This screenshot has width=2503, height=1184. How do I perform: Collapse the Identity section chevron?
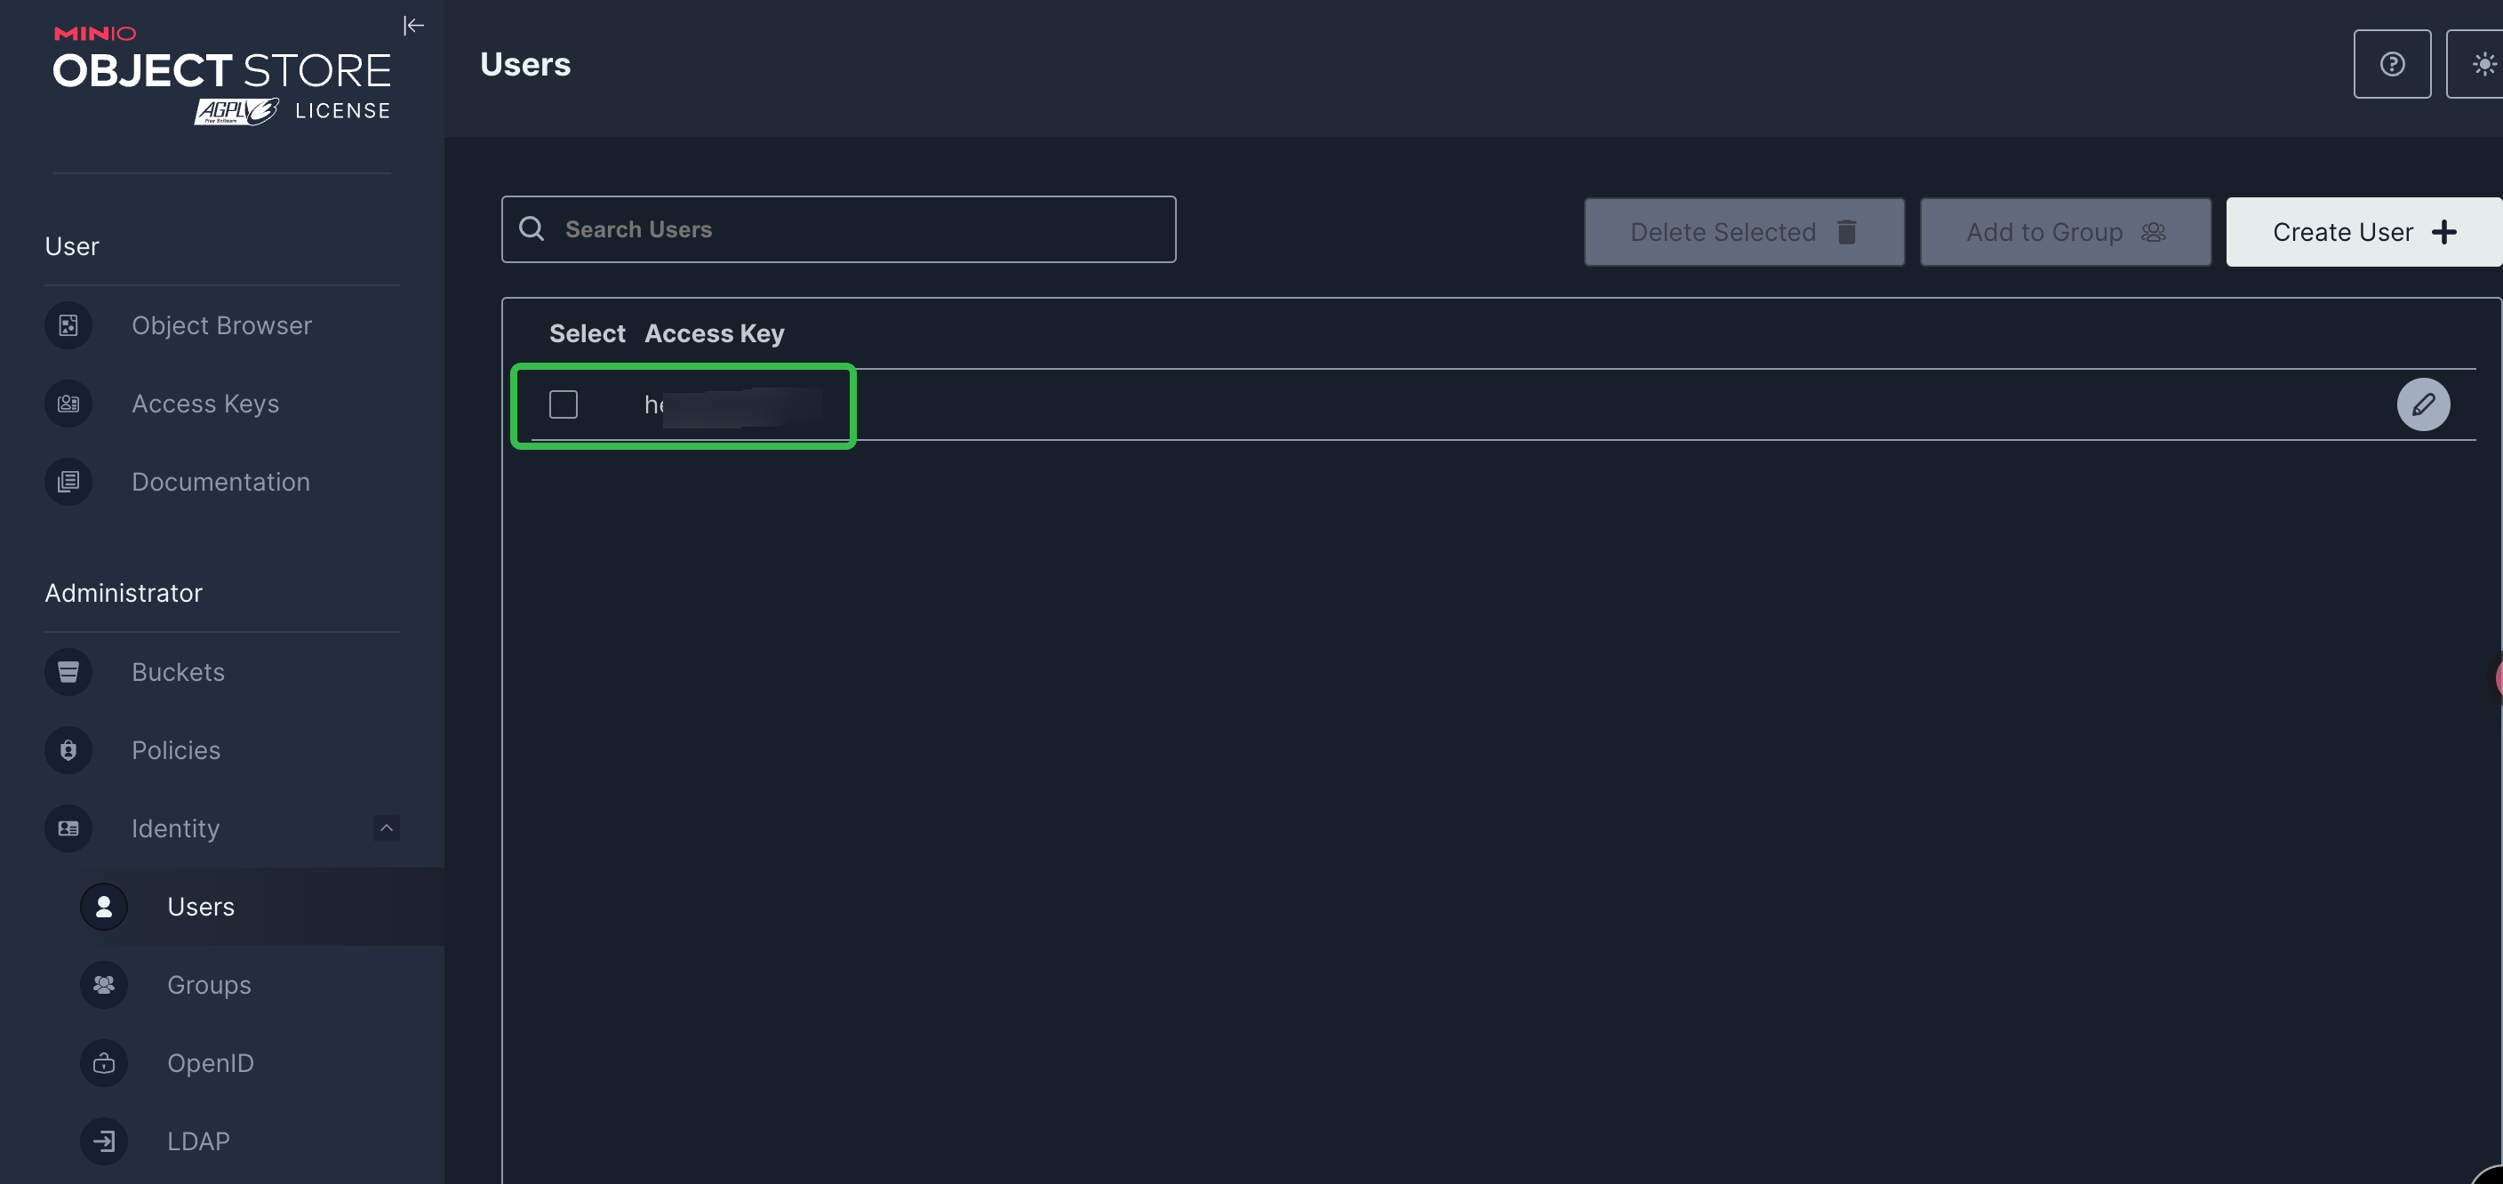[387, 828]
